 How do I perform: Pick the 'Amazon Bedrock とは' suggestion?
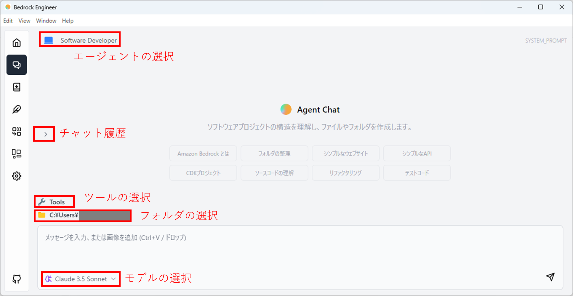(x=203, y=153)
